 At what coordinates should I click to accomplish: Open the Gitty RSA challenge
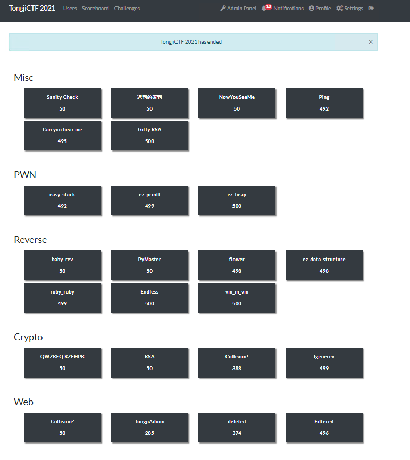point(149,136)
